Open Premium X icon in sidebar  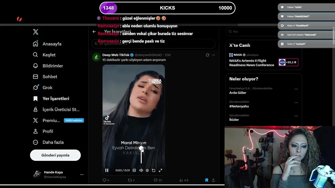tap(36, 120)
